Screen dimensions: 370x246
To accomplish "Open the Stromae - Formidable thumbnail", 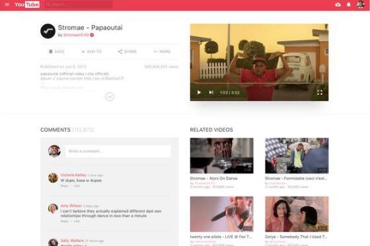I will pyautogui.click(x=297, y=156).
